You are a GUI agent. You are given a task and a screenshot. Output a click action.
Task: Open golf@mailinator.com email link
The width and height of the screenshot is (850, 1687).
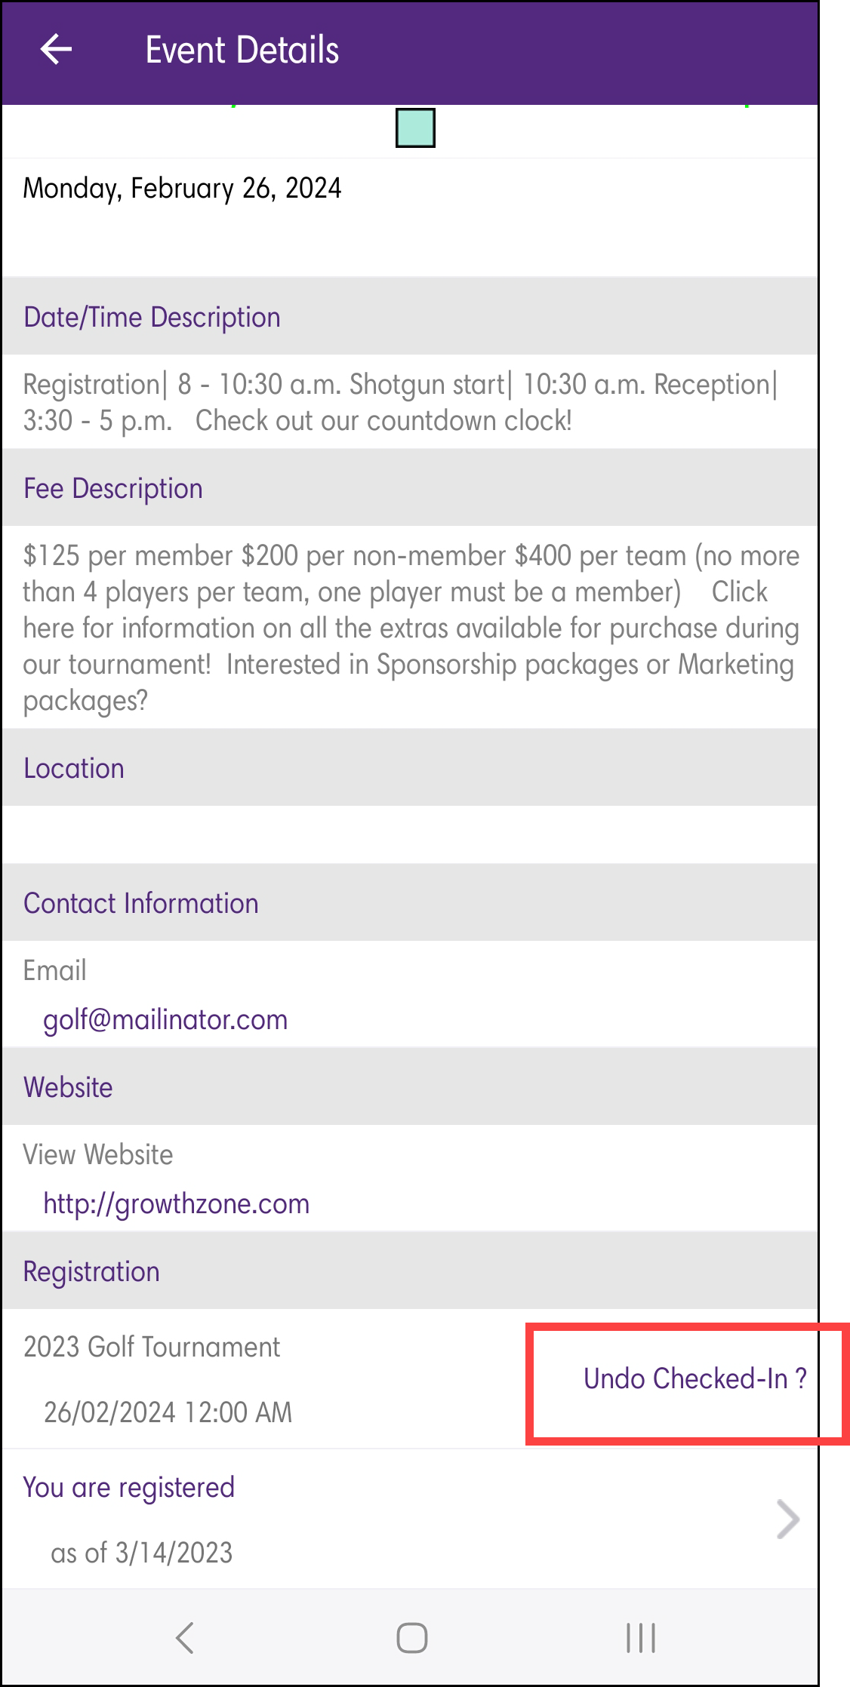pyautogui.click(x=165, y=1020)
